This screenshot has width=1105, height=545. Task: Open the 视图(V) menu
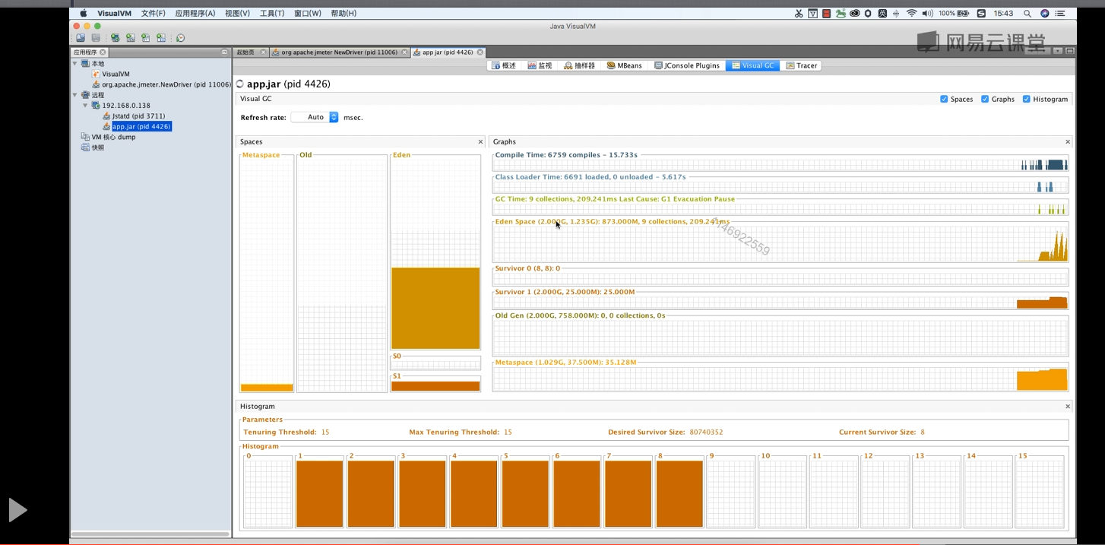pos(237,13)
